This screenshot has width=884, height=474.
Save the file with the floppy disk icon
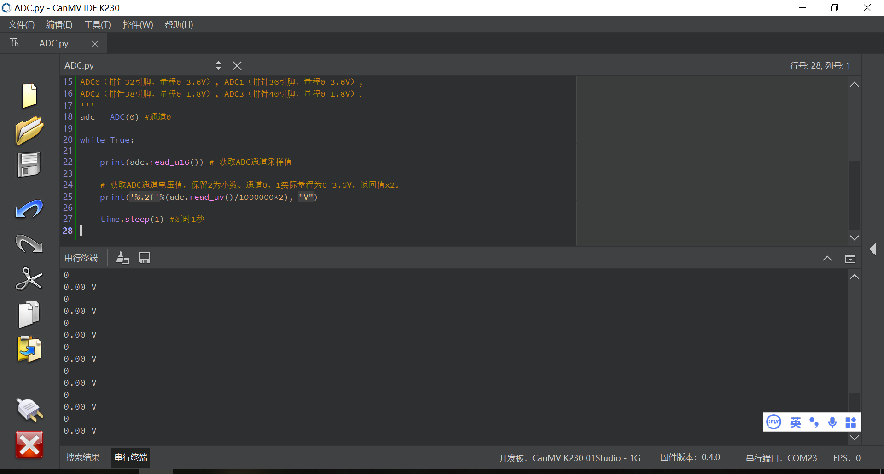click(29, 165)
